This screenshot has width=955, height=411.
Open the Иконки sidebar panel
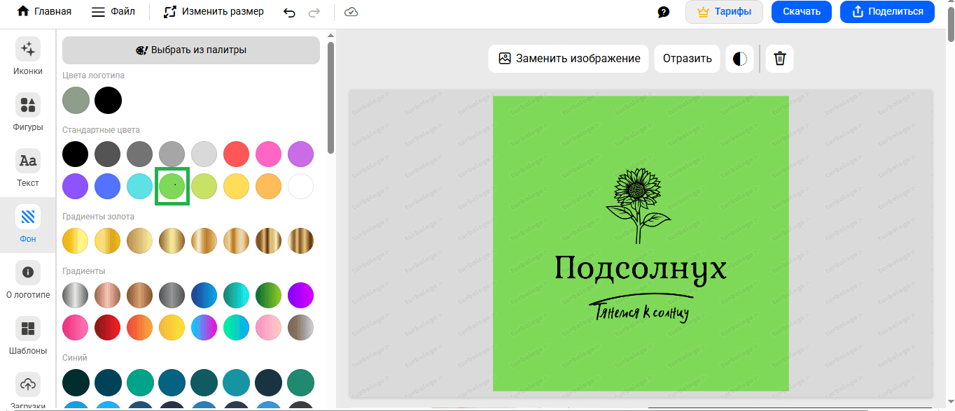pyautogui.click(x=28, y=57)
